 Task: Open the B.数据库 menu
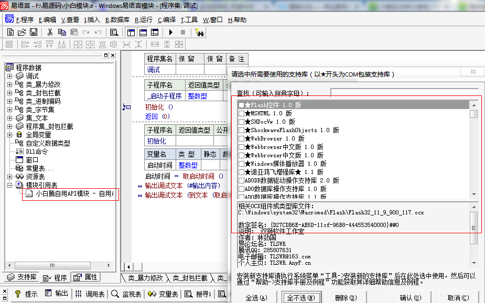(x=117, y=20)
